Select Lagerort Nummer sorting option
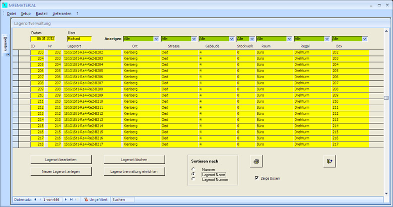 pos(193,179)
